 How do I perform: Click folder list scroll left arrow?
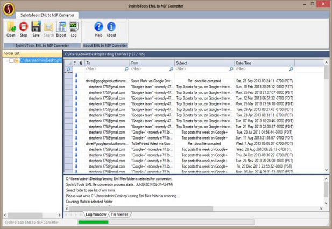5,215
